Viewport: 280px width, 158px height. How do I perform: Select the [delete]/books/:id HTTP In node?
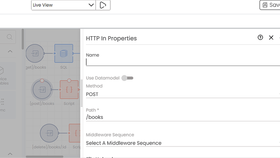(x=49, y=133)
